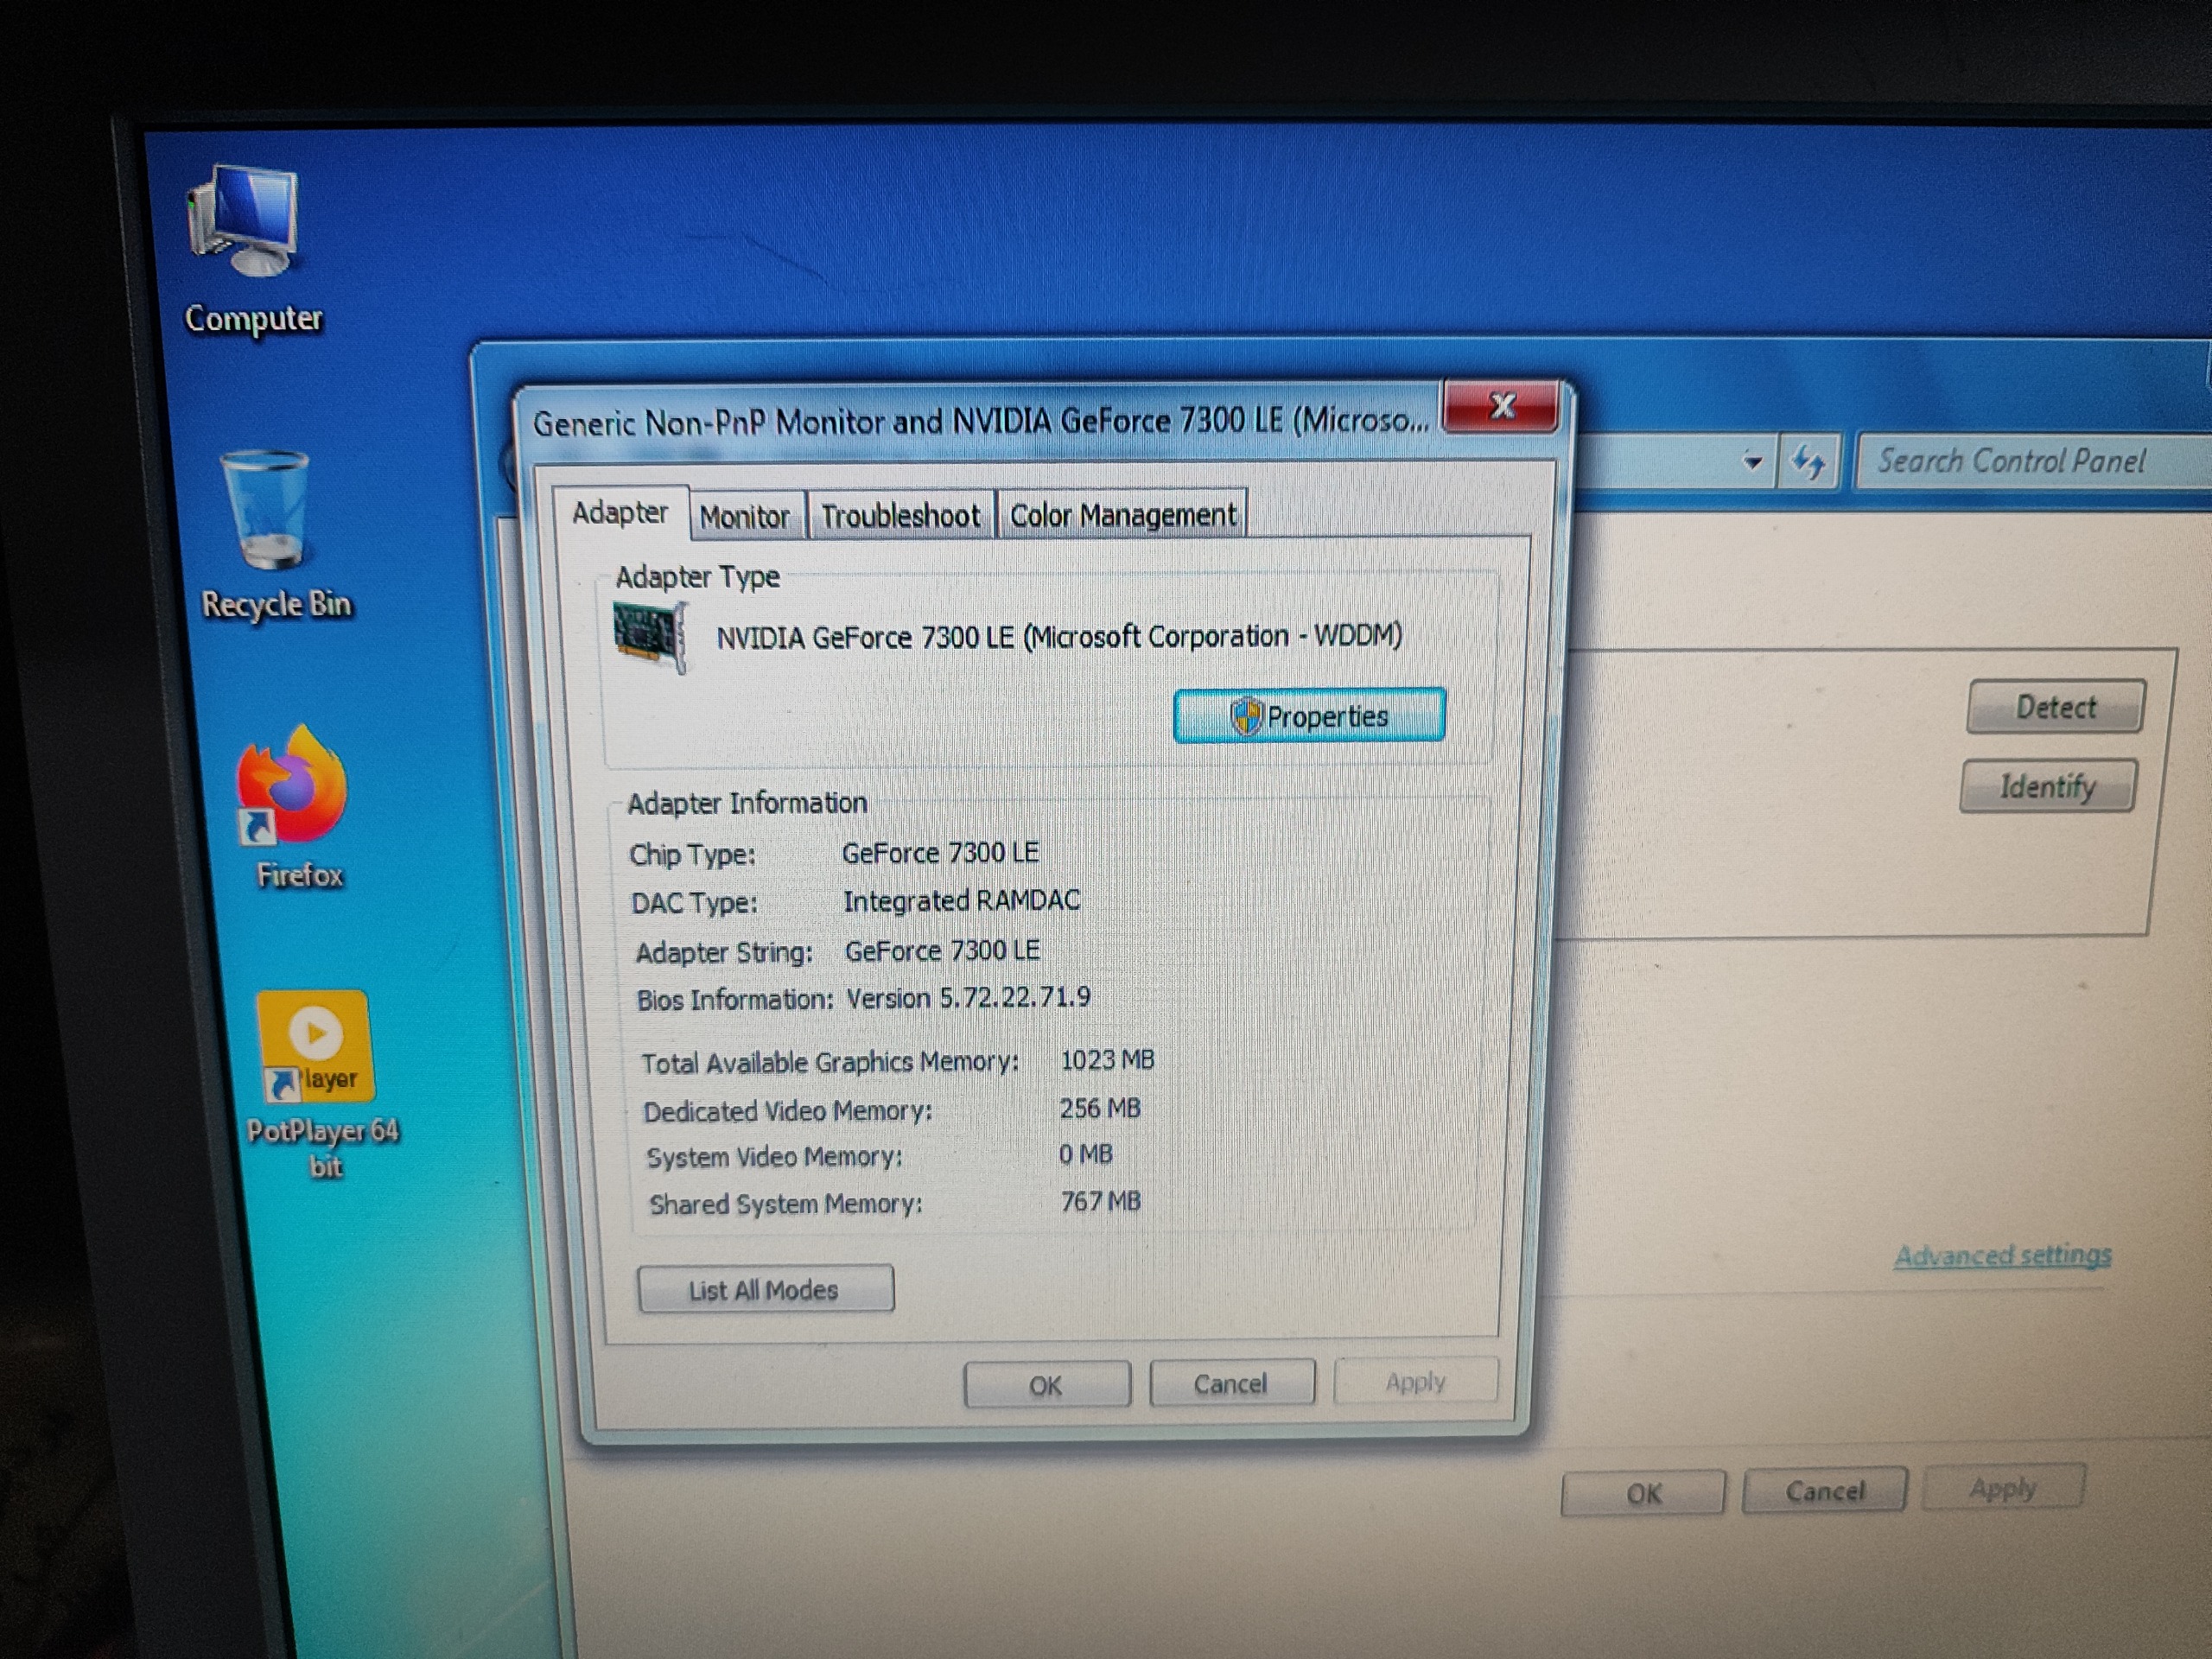Open Advanced settings link

(2002, 1255)
